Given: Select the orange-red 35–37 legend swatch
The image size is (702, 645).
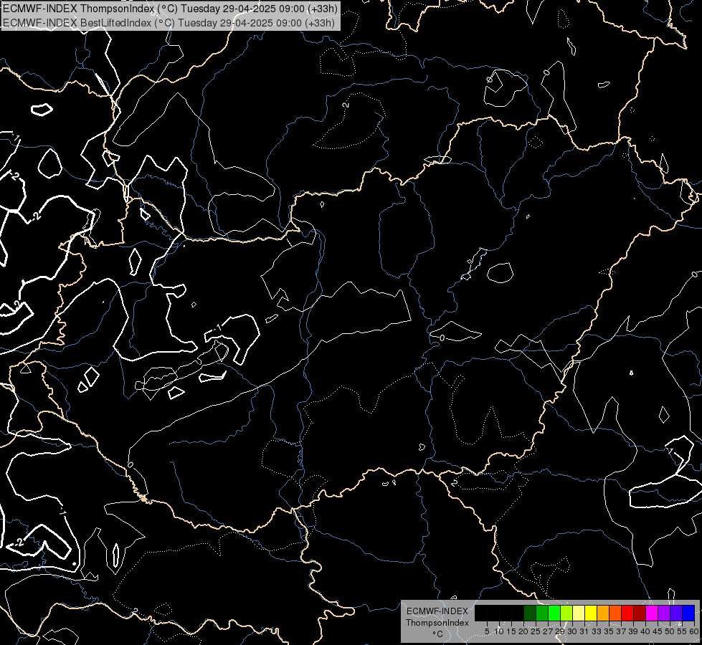Looking at the screenshot, I should 615,613.
